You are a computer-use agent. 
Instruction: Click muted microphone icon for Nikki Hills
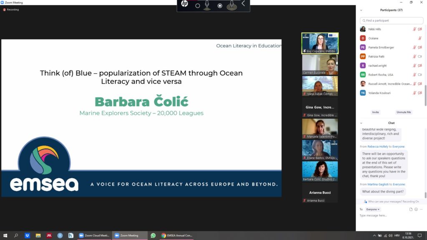click(x=414, y=29)
